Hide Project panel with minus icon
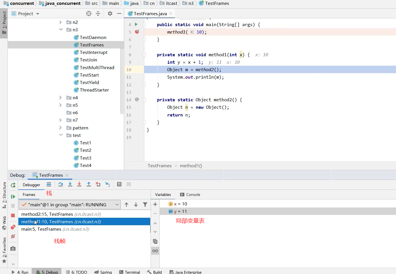Viewport: 396px width, 274px height. coord(119,13)
